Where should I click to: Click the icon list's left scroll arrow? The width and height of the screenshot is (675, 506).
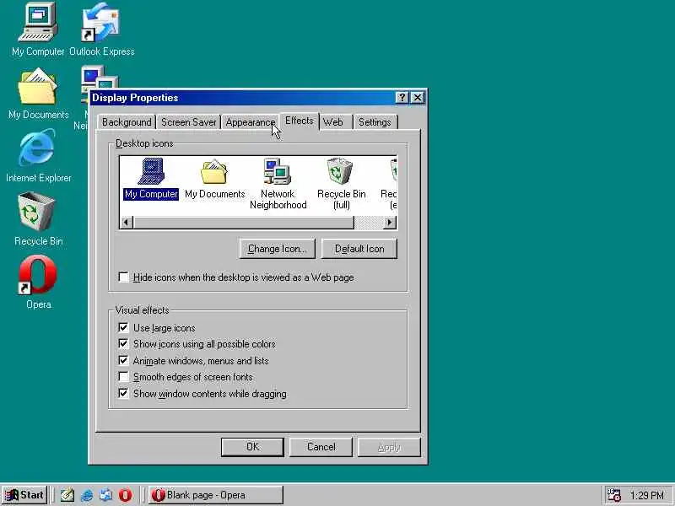click(126, 223)
